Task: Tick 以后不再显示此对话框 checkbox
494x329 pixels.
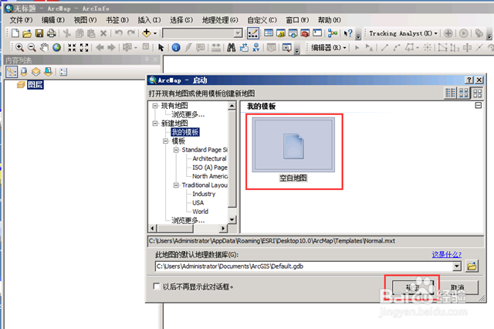Action: [156, 287]
